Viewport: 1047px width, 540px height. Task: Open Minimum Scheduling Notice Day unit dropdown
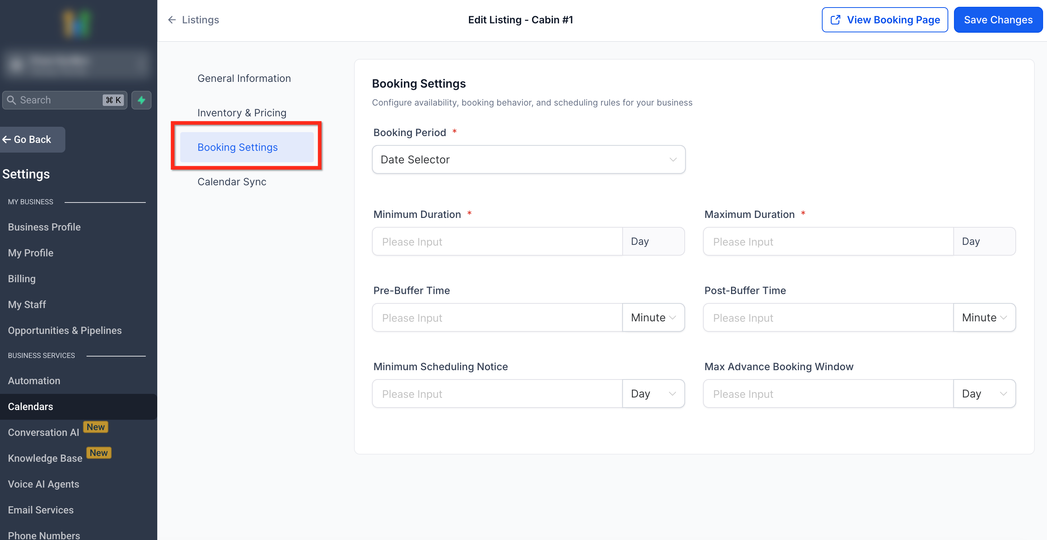pyautogui.click(x=653, y=394)
